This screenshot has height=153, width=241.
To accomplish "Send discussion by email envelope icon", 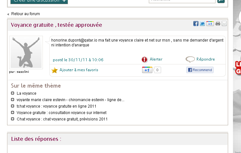I will pos(224,24).
